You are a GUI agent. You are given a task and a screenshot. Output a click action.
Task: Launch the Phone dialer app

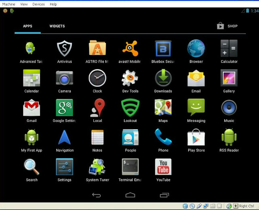(x=163, y=141)
